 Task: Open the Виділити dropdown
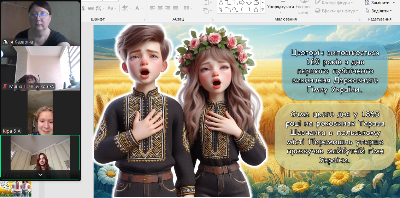pos(378,11)
